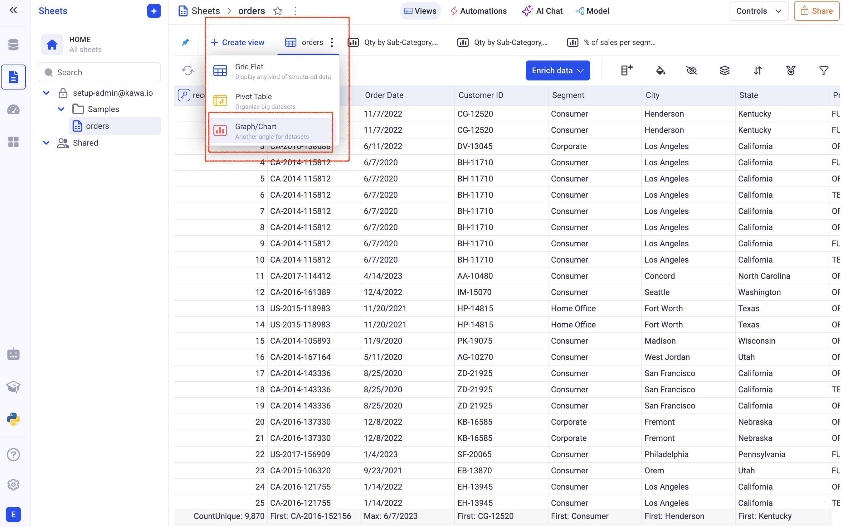This screenshot has height=527, width=843.
Task: Click the refresh data icon
Action: (188, 71)
